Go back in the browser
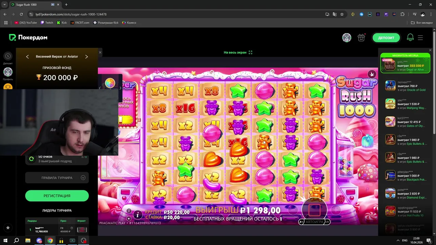This screenshot has height=245, width=436. (5, 14)
